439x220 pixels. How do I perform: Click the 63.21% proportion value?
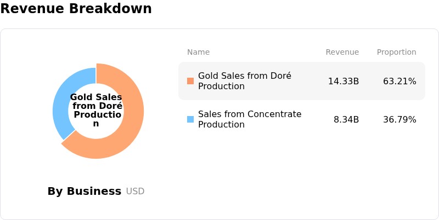pyautogui.click(x=399, y=81)
